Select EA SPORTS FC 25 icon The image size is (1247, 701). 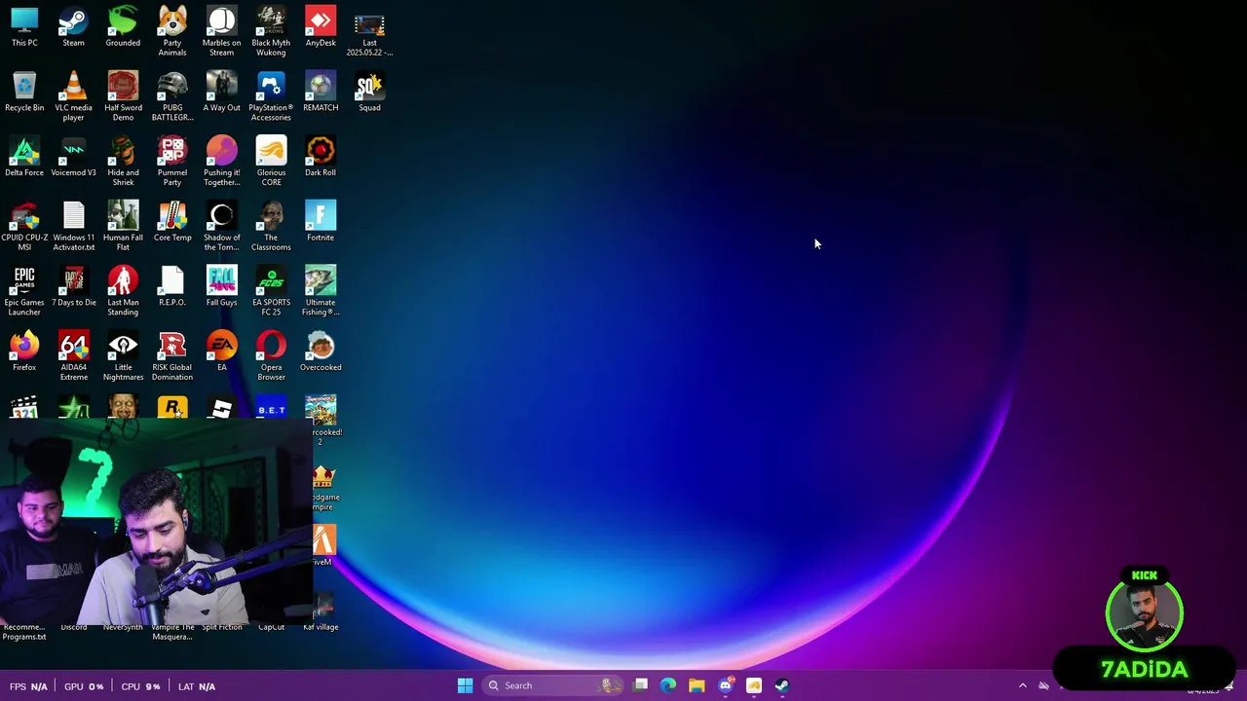(x=271, y=291)
